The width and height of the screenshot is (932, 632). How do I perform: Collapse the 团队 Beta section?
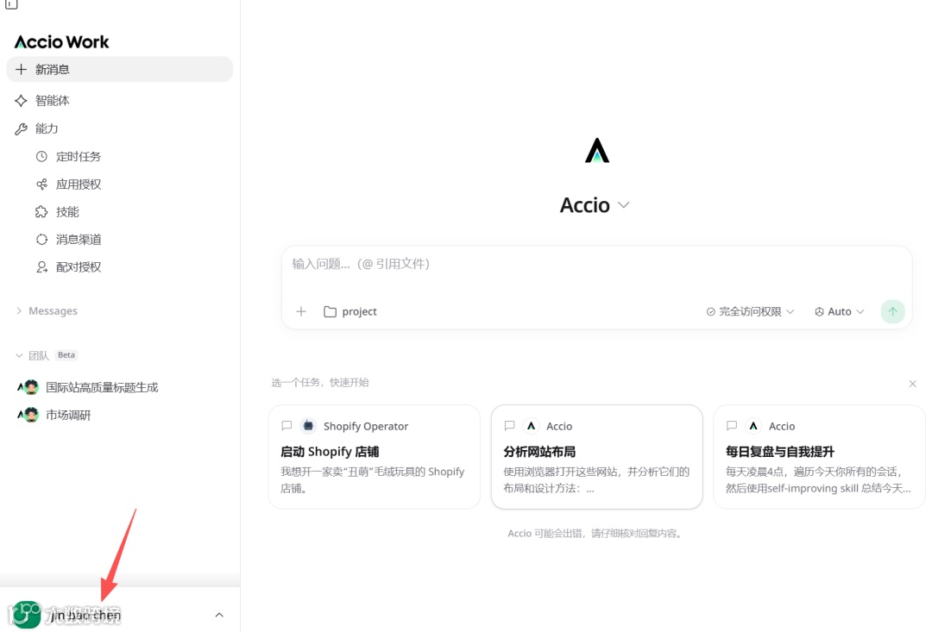(x=19, y=355)
